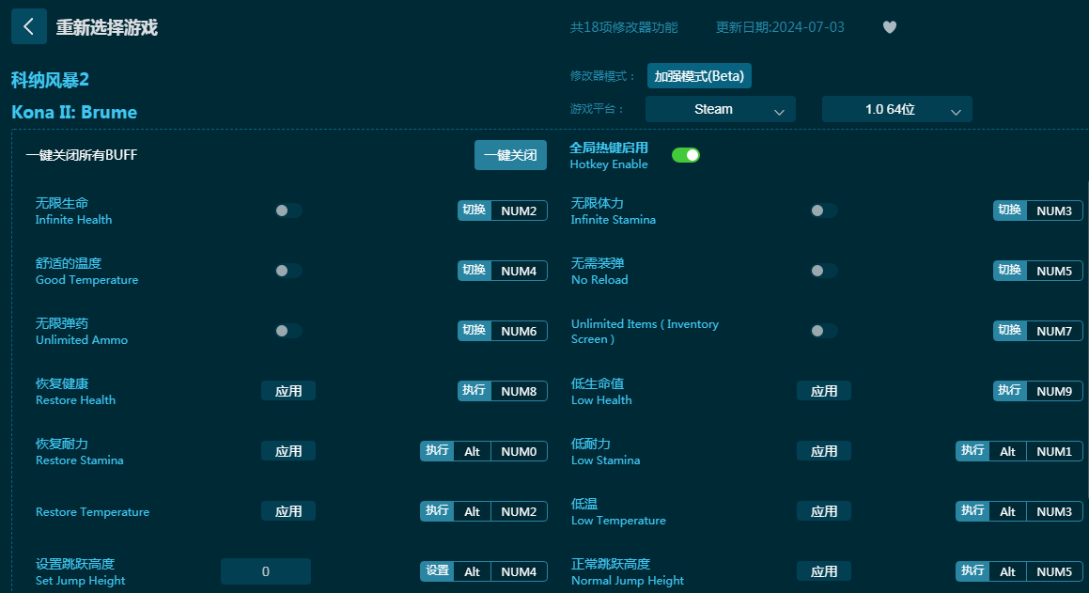The image size is (1089, 593).
Task: Click the NUM0 key of Restore Stamina hotkey
Action: pos(519,451)
